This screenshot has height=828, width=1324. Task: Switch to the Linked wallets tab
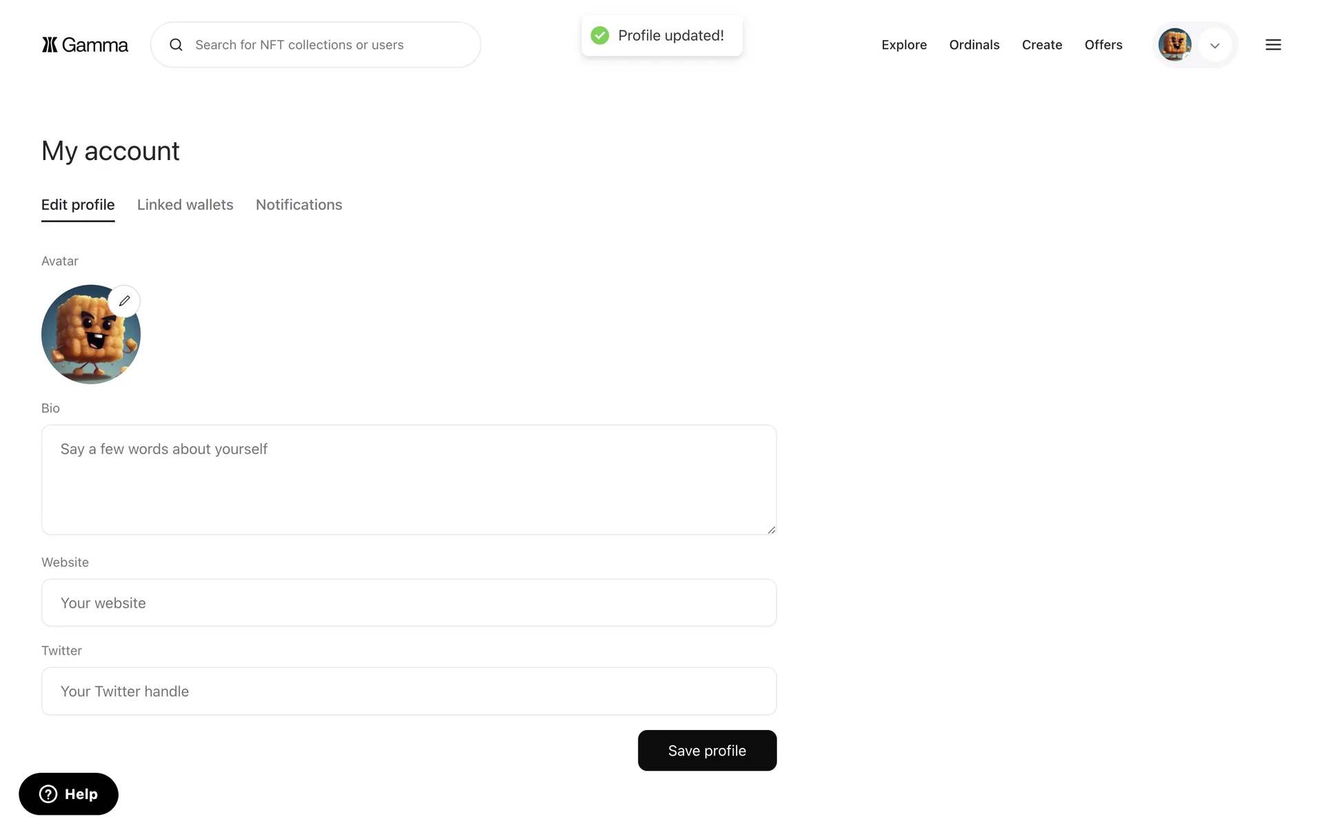click(x=185, y=205)
